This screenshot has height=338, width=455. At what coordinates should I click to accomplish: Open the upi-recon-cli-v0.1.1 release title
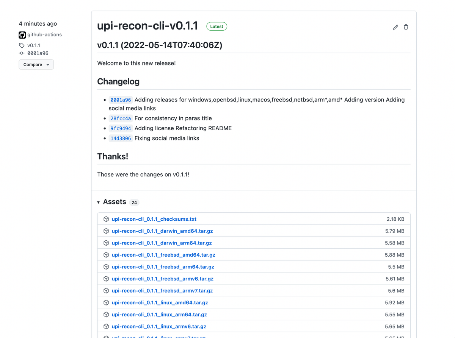[x=147, y=26]
